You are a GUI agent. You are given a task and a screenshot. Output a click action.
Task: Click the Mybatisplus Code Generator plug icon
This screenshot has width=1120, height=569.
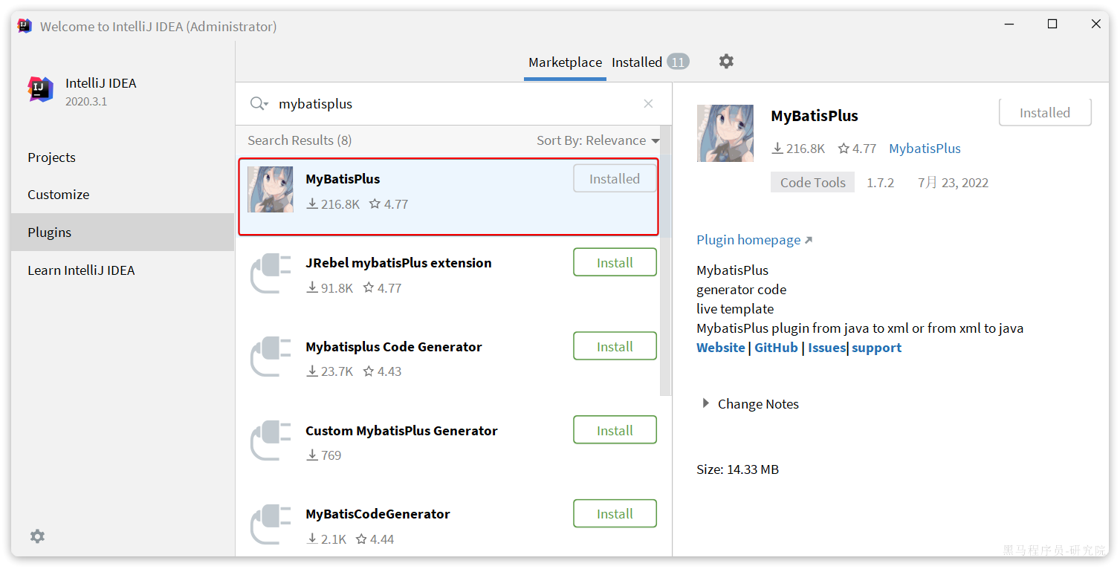click(x=271, y=357)
